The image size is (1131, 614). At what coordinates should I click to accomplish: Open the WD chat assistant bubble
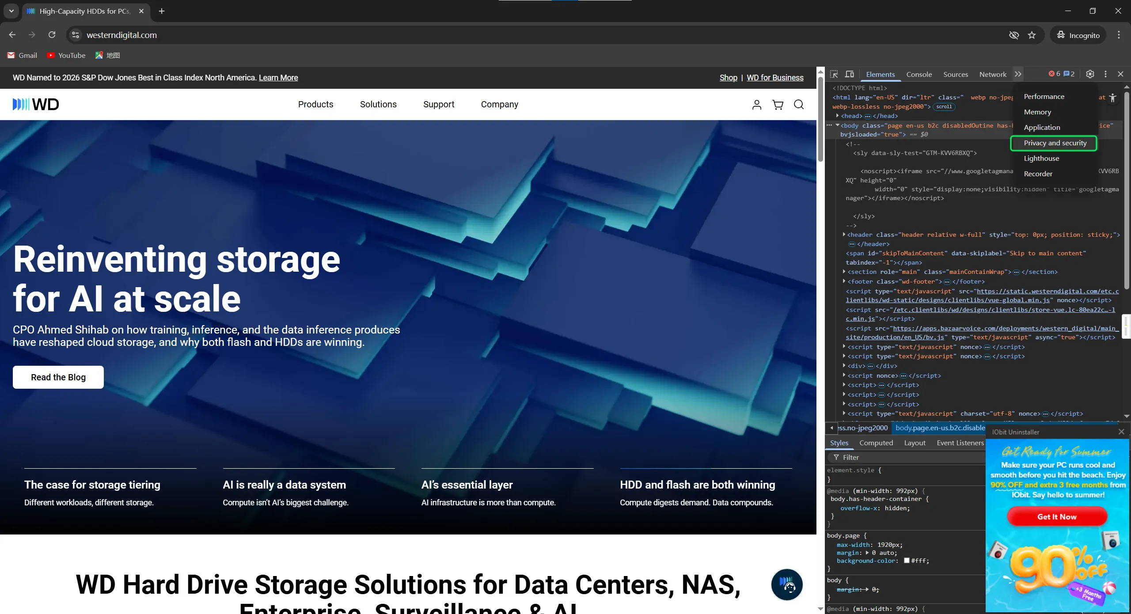click(787, 584)
